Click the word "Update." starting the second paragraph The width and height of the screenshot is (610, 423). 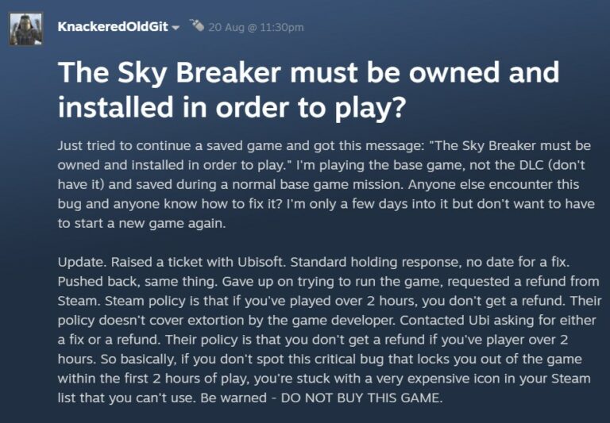(x=82, y=262)
